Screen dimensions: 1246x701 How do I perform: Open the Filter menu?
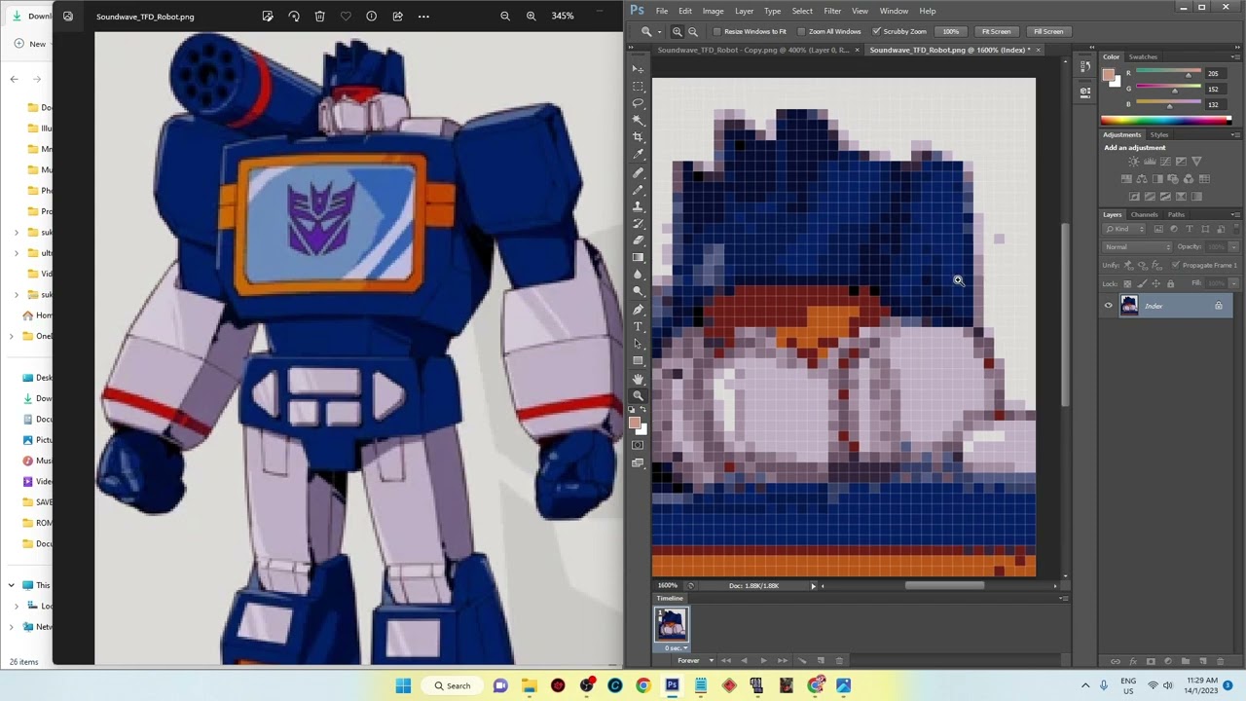(x=832, y=11)
